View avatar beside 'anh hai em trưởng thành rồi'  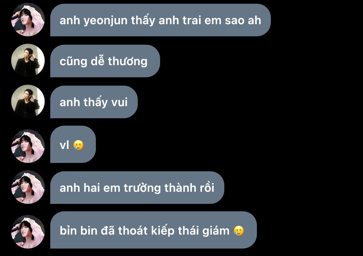pyautogui.click(x=28, y=187)
